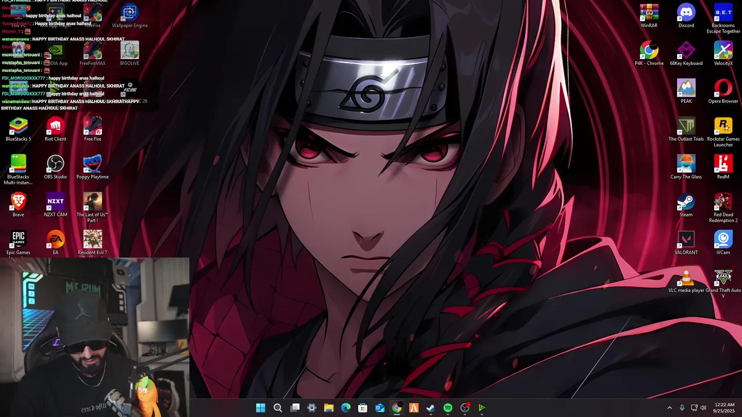Select The Outlast Trials shortcut
The width and height of the screenshot is (742, 417).
(x=686, y=130)
